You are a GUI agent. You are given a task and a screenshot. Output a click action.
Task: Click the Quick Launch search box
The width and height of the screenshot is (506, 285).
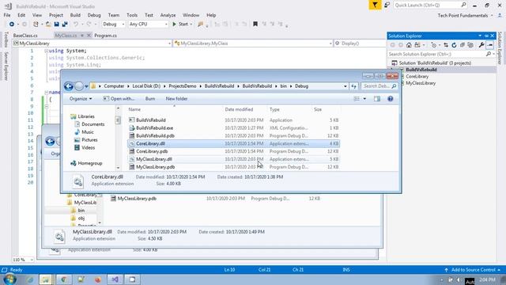[430, 6]
